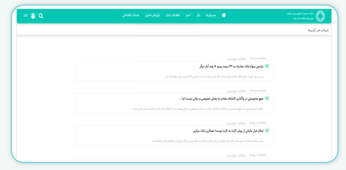
Task: Open the user account profile icon
Action: click(33, 16)
